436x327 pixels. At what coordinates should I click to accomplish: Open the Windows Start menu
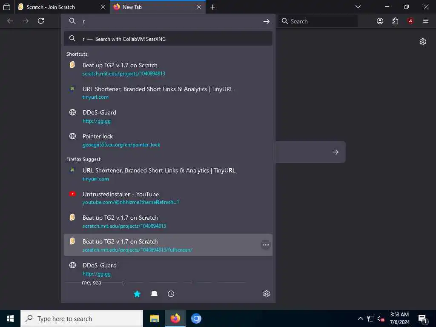point(10,318)
